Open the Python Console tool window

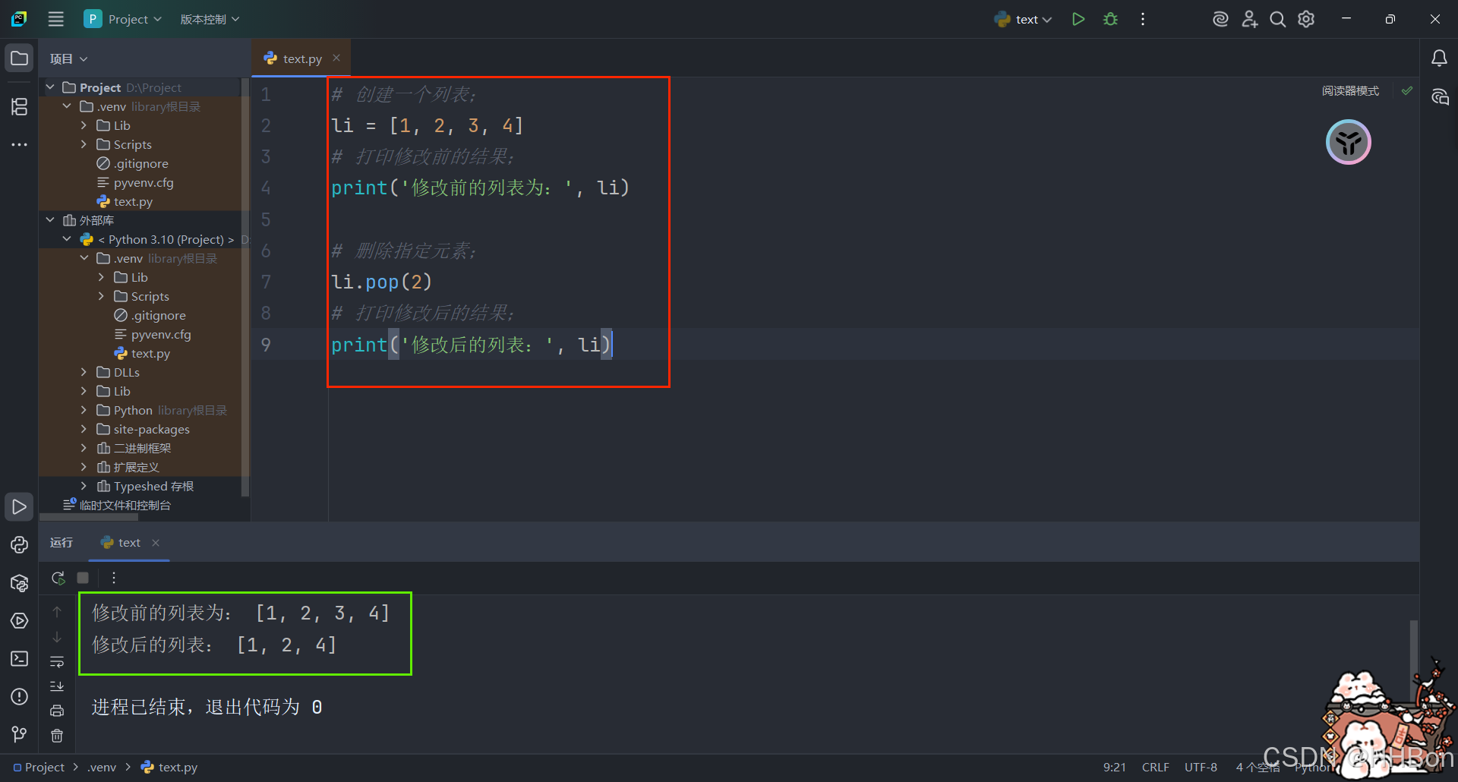pyautogui.click(x=20, y=544)
